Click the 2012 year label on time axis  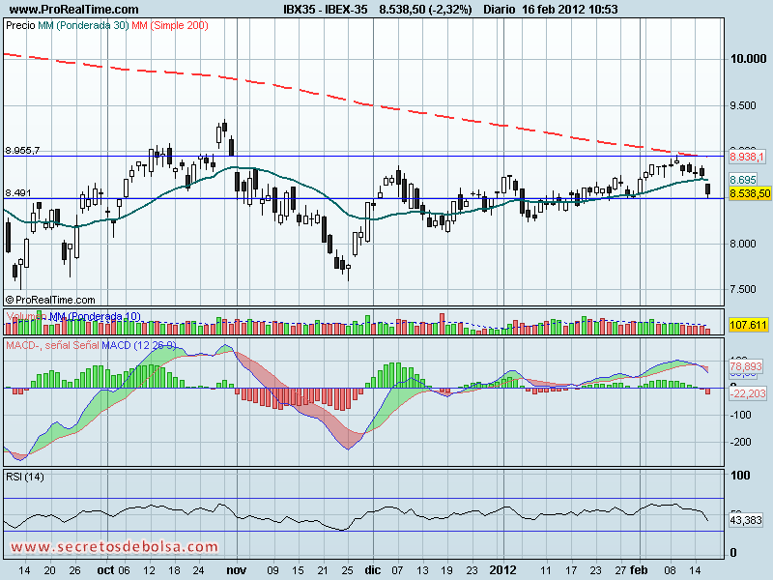(x=503, y=570)
